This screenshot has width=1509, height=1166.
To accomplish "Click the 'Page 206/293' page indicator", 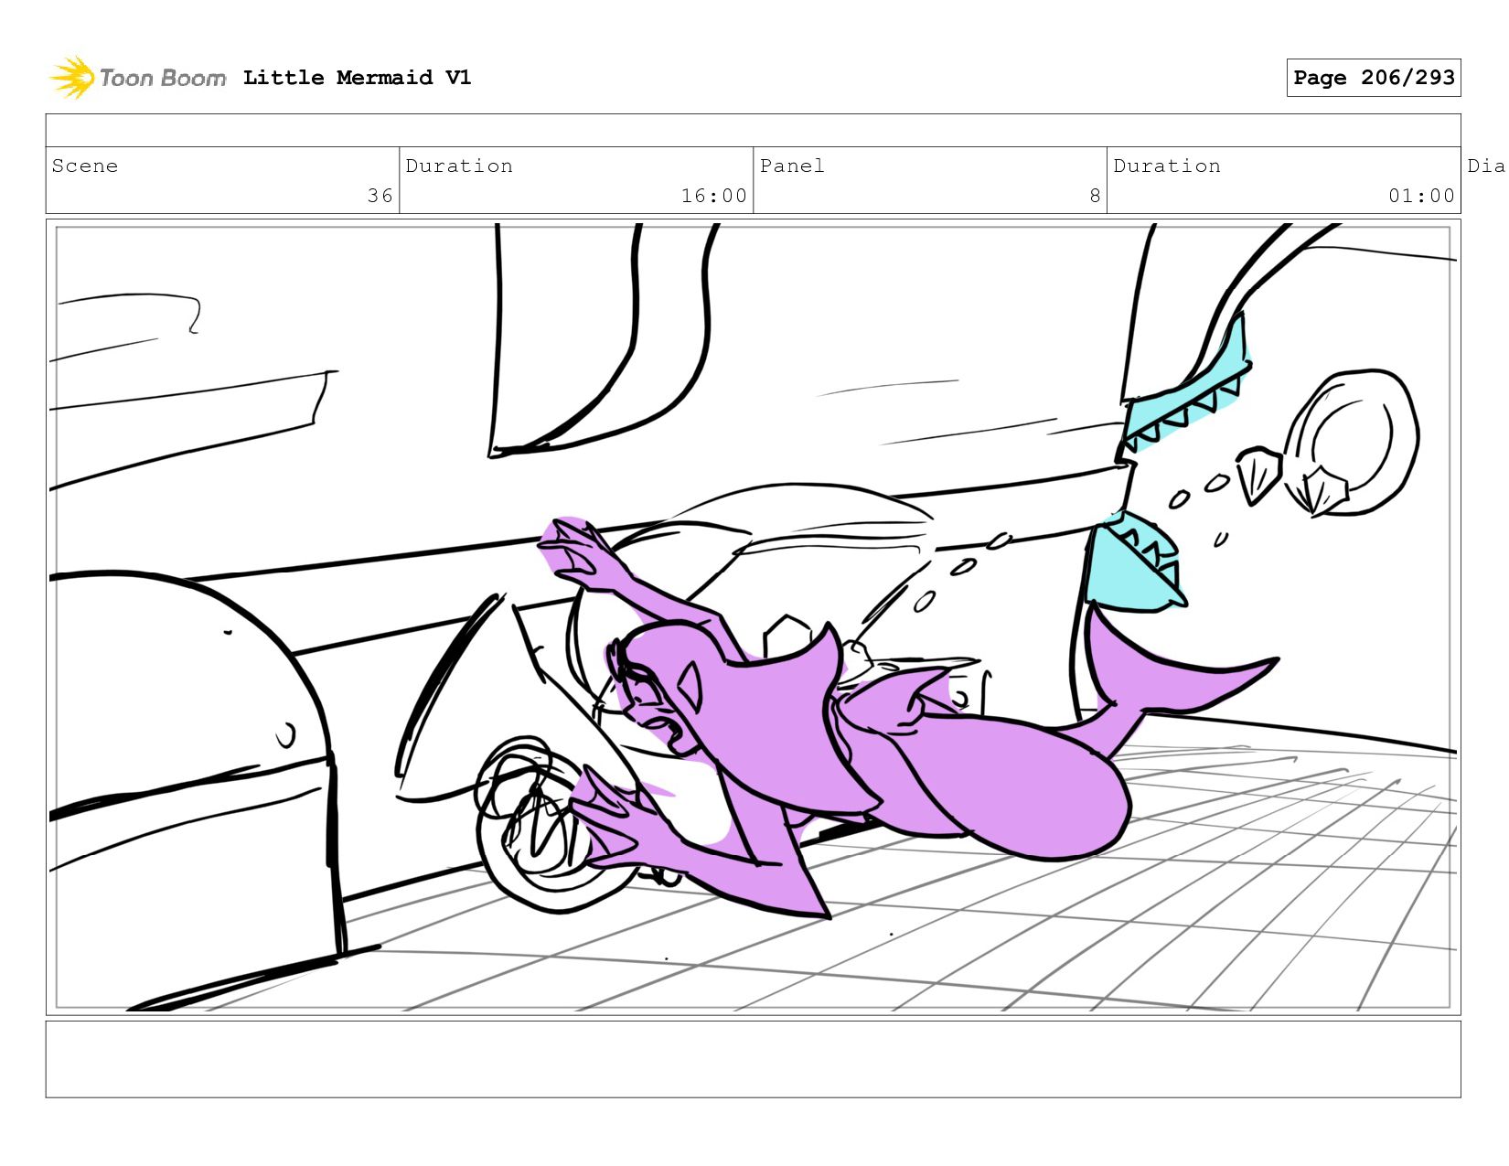I will (x=1373, y=78).
